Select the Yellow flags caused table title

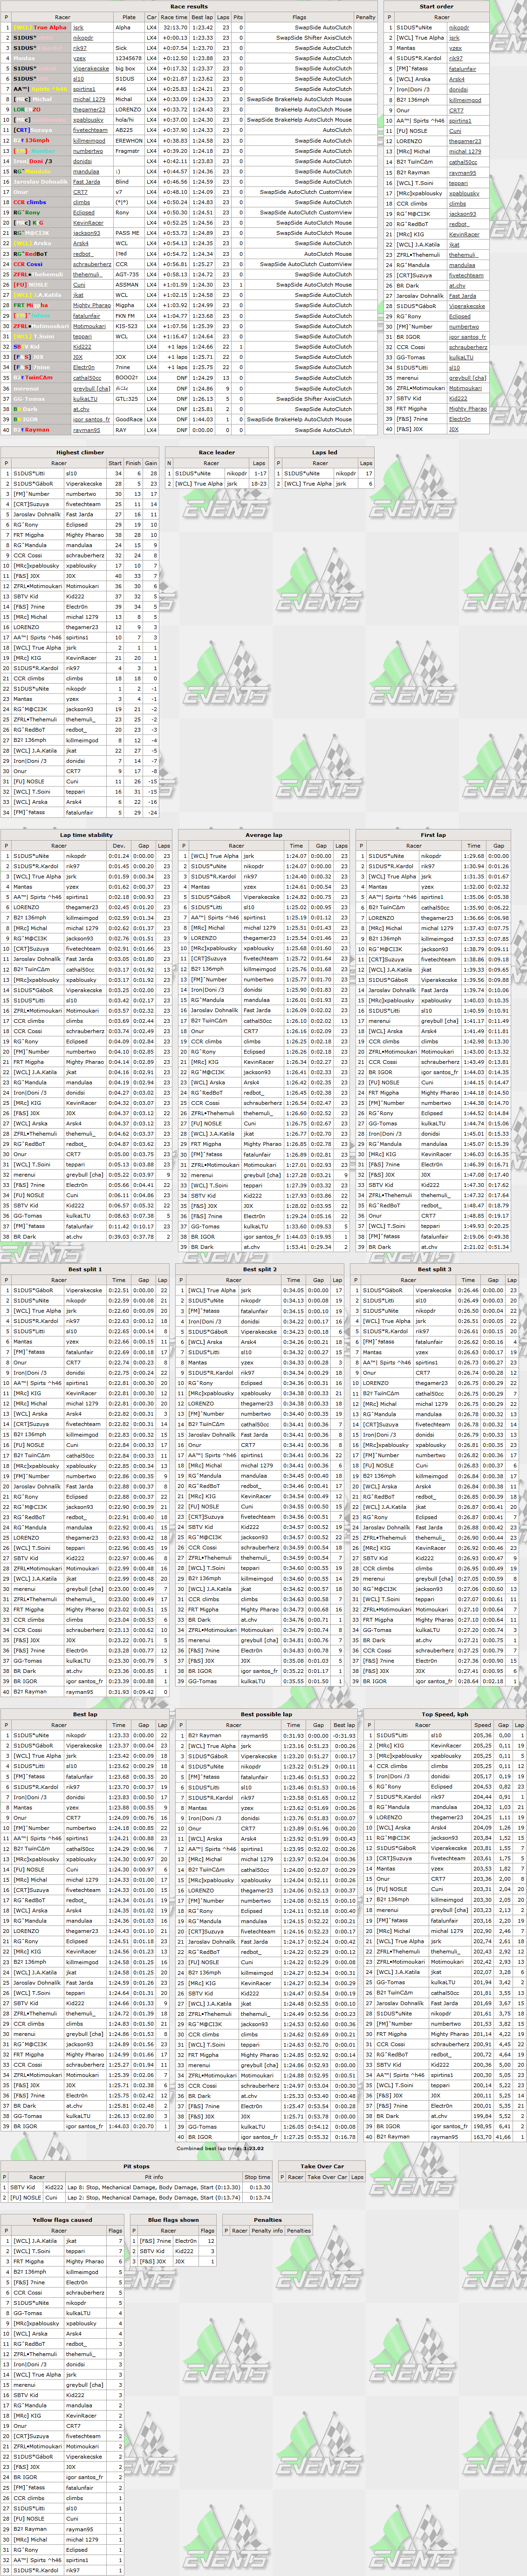click(63, 2220)
